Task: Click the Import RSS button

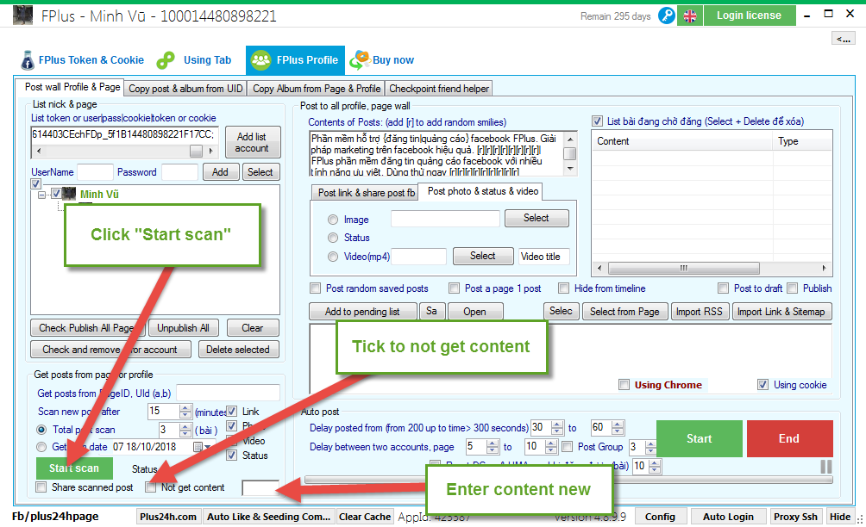Action: tap(700, 312)
